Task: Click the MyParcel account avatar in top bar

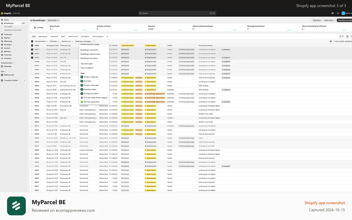Action: pyautogui.click(x=343, y=13)
